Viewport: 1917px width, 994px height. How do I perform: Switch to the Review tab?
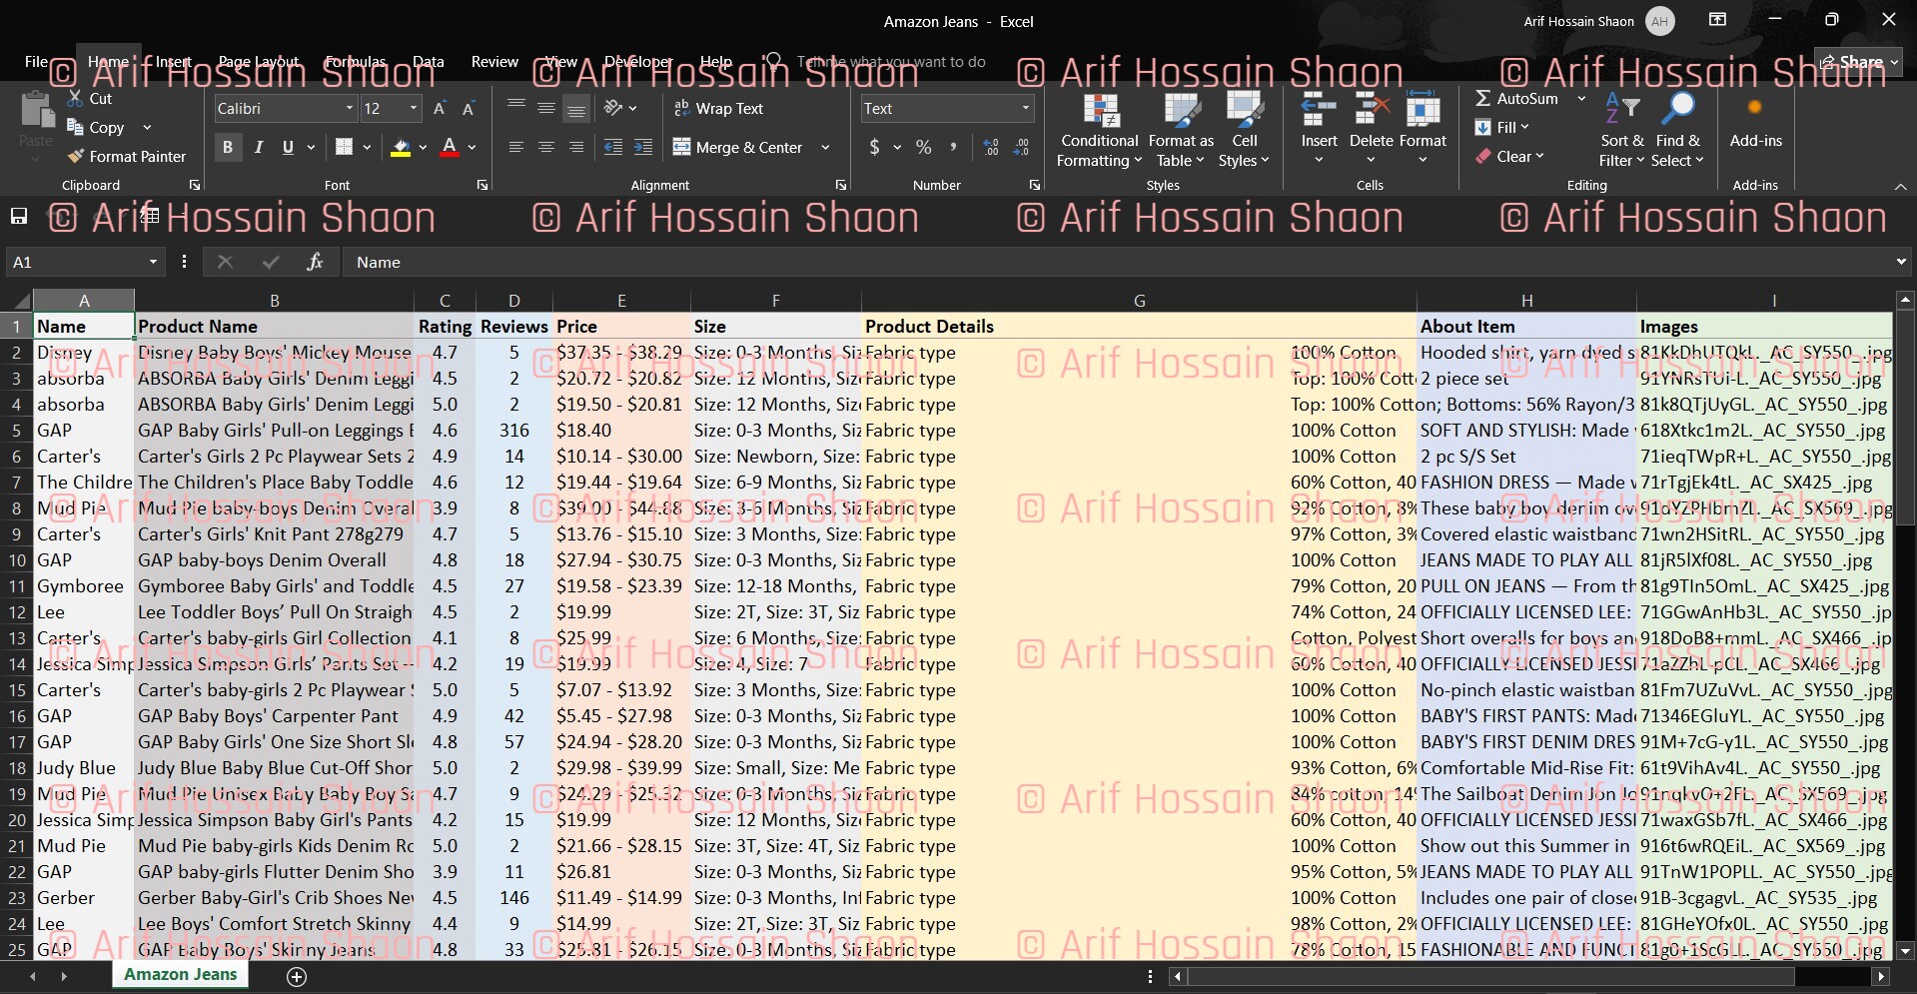coord(494,61)
